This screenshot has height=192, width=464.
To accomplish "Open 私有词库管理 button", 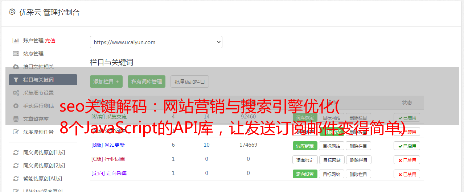I will [x=147, y=82].
